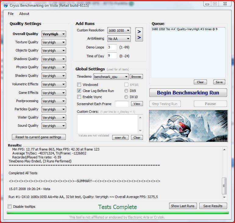Expand Shadows Quality dropdown
The width and height of the screenshot is (235, 223).
[x=54, y=59]
